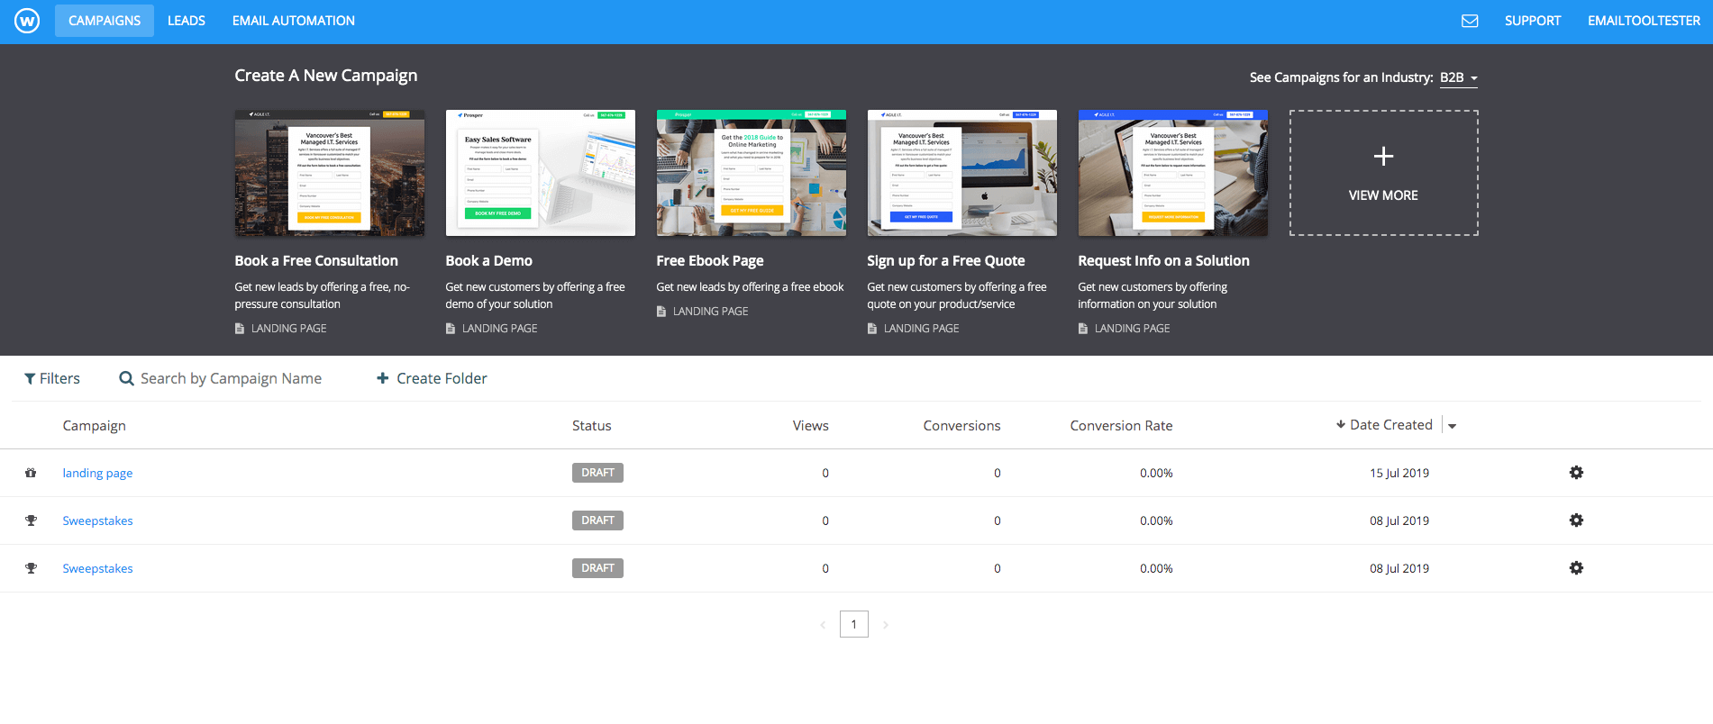
Task: Open the landing page campaign link
Action: pyautogui.click(x=97, y=473)
